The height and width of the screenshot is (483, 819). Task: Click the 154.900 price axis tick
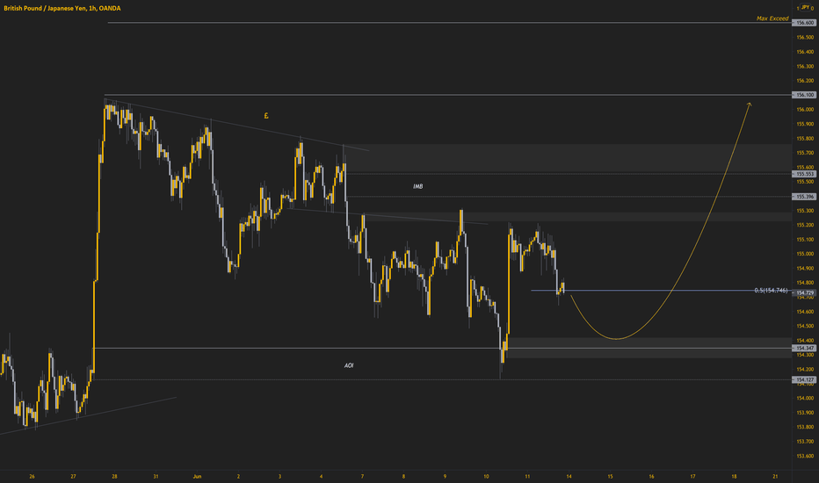pyautogui.click(x=805, y=269)
